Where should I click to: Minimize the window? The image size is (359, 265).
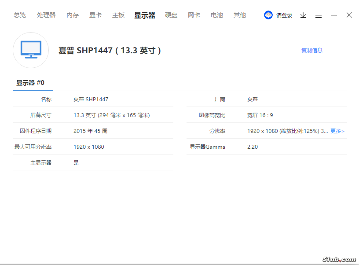(334, 15)
